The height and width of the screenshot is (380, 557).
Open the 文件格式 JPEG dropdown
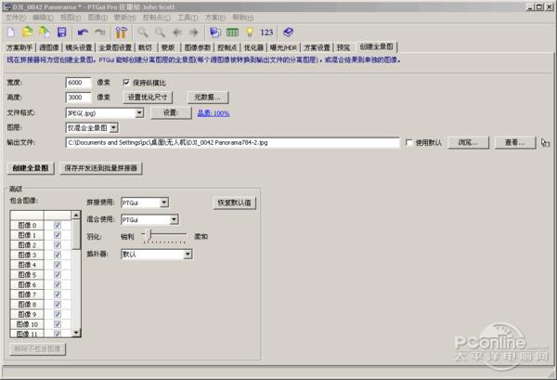click(x=139, y=113)
